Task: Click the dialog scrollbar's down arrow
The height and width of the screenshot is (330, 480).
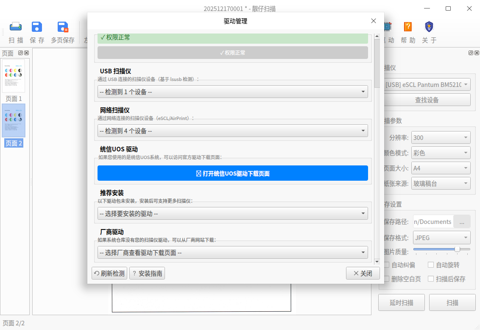Action: point(377,262)
